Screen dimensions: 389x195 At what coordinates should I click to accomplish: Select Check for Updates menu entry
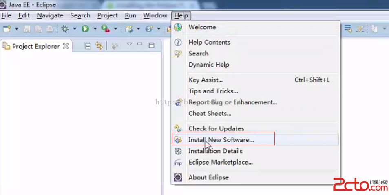[x=255, y=128]
